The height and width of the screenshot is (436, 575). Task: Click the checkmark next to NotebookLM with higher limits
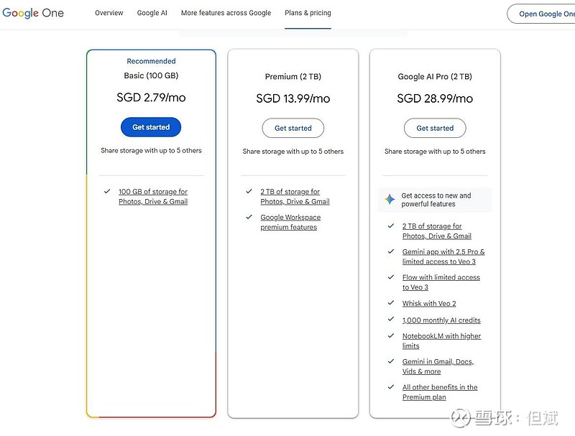coord(391,335)
